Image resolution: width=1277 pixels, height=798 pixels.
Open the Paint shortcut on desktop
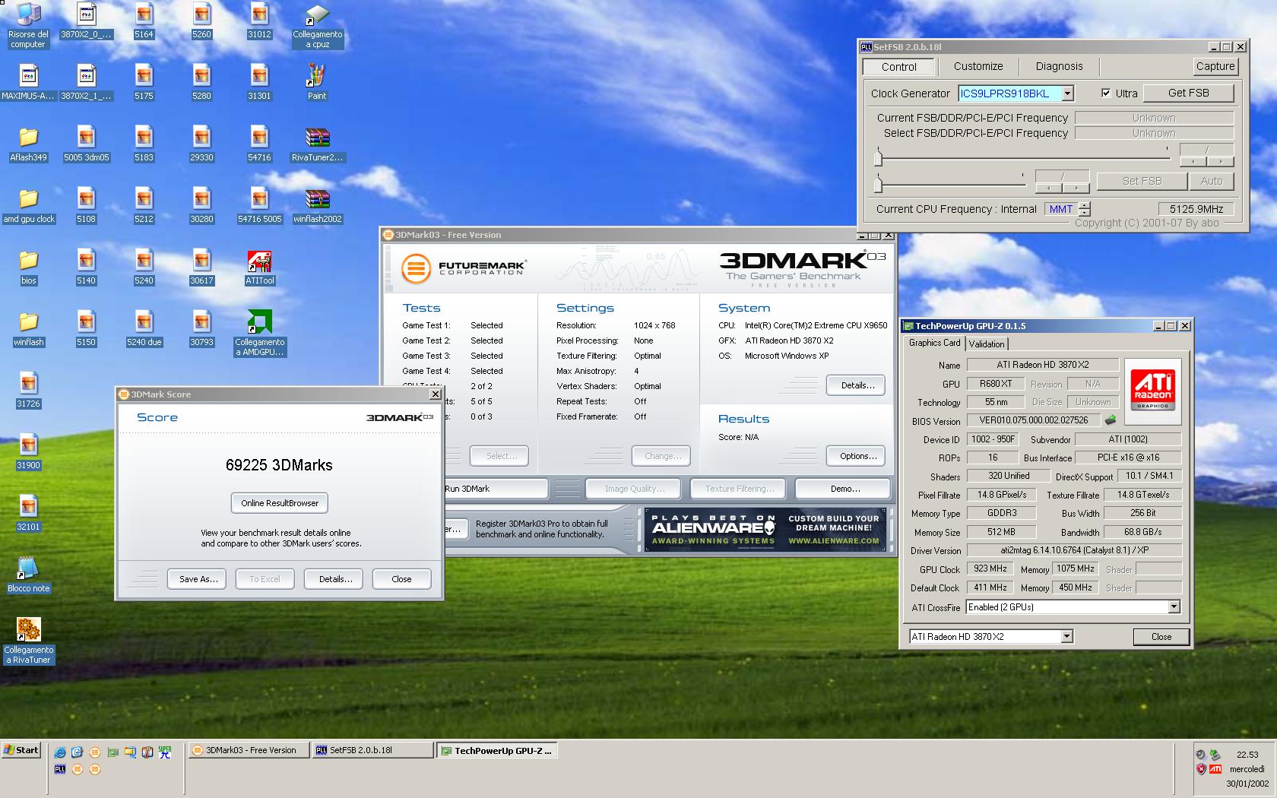[x=317, y=82]
